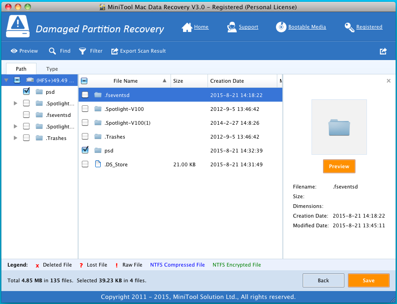Toggle the HFS+ partition checkbox in tree

point(17,80)
